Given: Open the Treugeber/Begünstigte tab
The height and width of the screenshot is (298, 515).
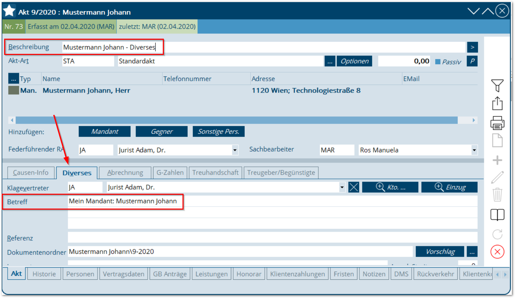Looking at the screenshot, I should (281, 173).
